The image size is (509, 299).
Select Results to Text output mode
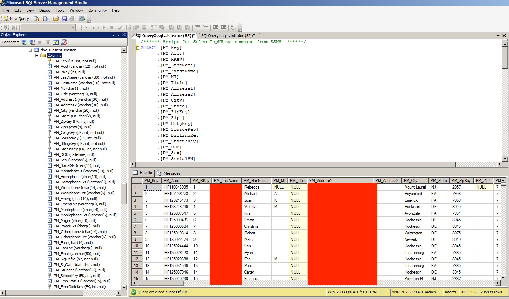[171, 27]
